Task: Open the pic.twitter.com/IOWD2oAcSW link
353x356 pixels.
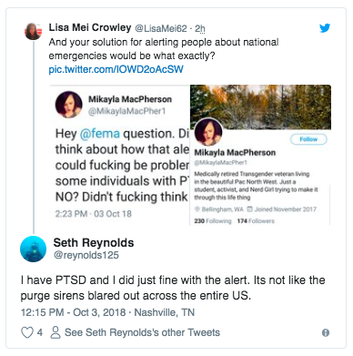Action: [116, 69]
